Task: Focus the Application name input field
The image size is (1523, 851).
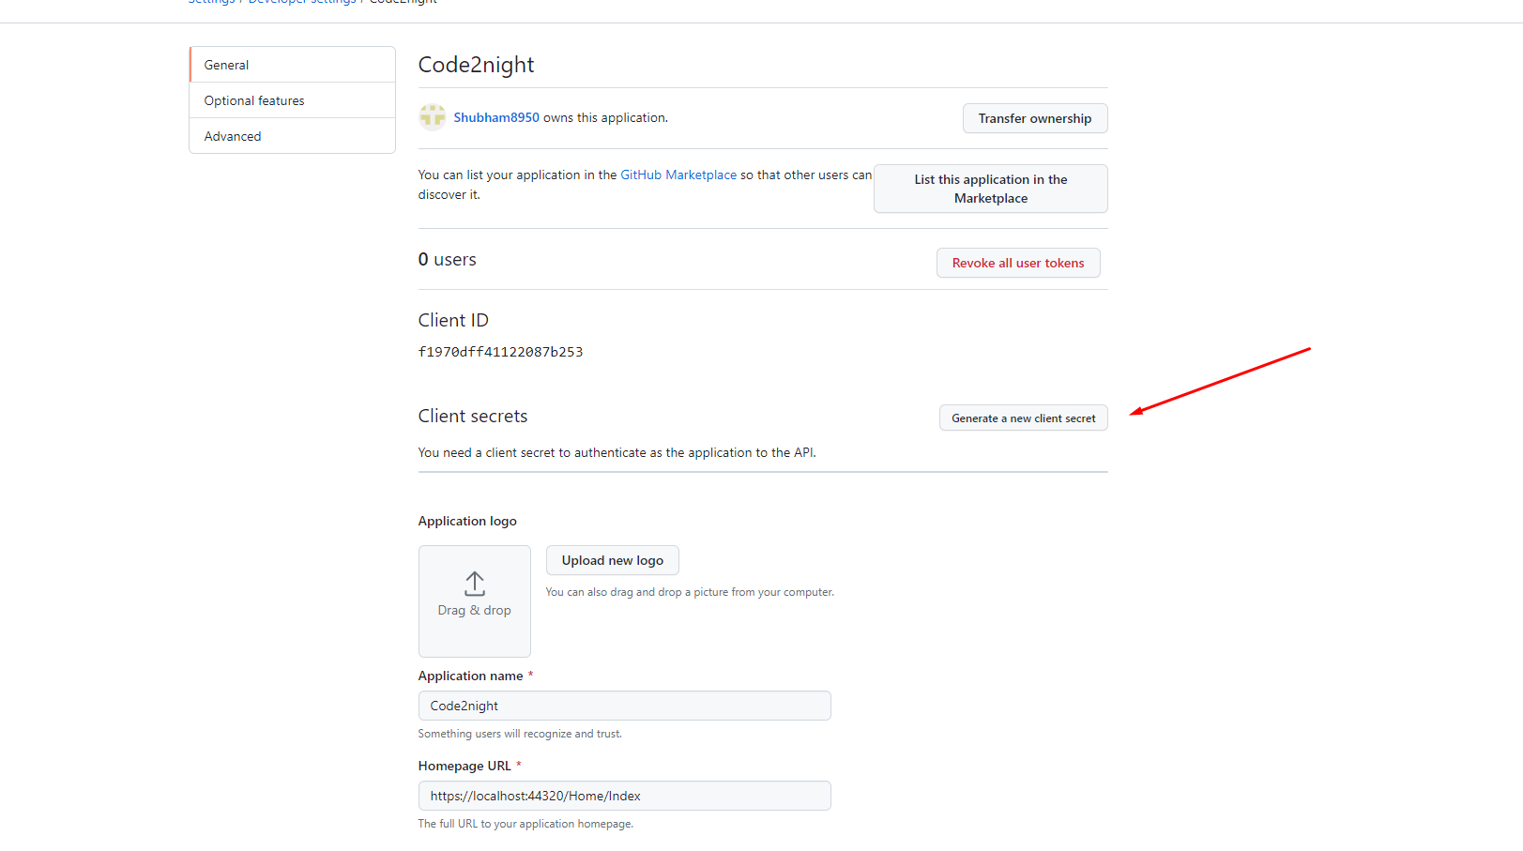Action: pos(625,706)
